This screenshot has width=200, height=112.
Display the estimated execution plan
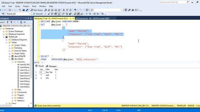click(52, 14)
